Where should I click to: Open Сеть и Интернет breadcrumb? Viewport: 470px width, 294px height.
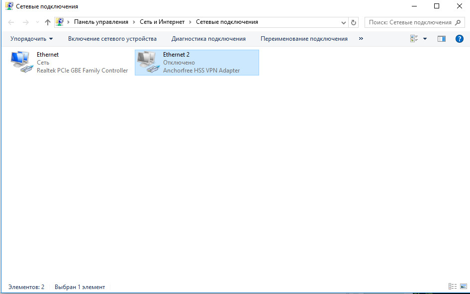(x=162, y=22)
